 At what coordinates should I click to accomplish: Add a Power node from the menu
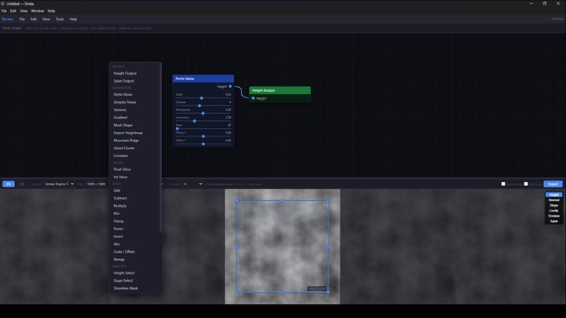[x=134, y=229]
